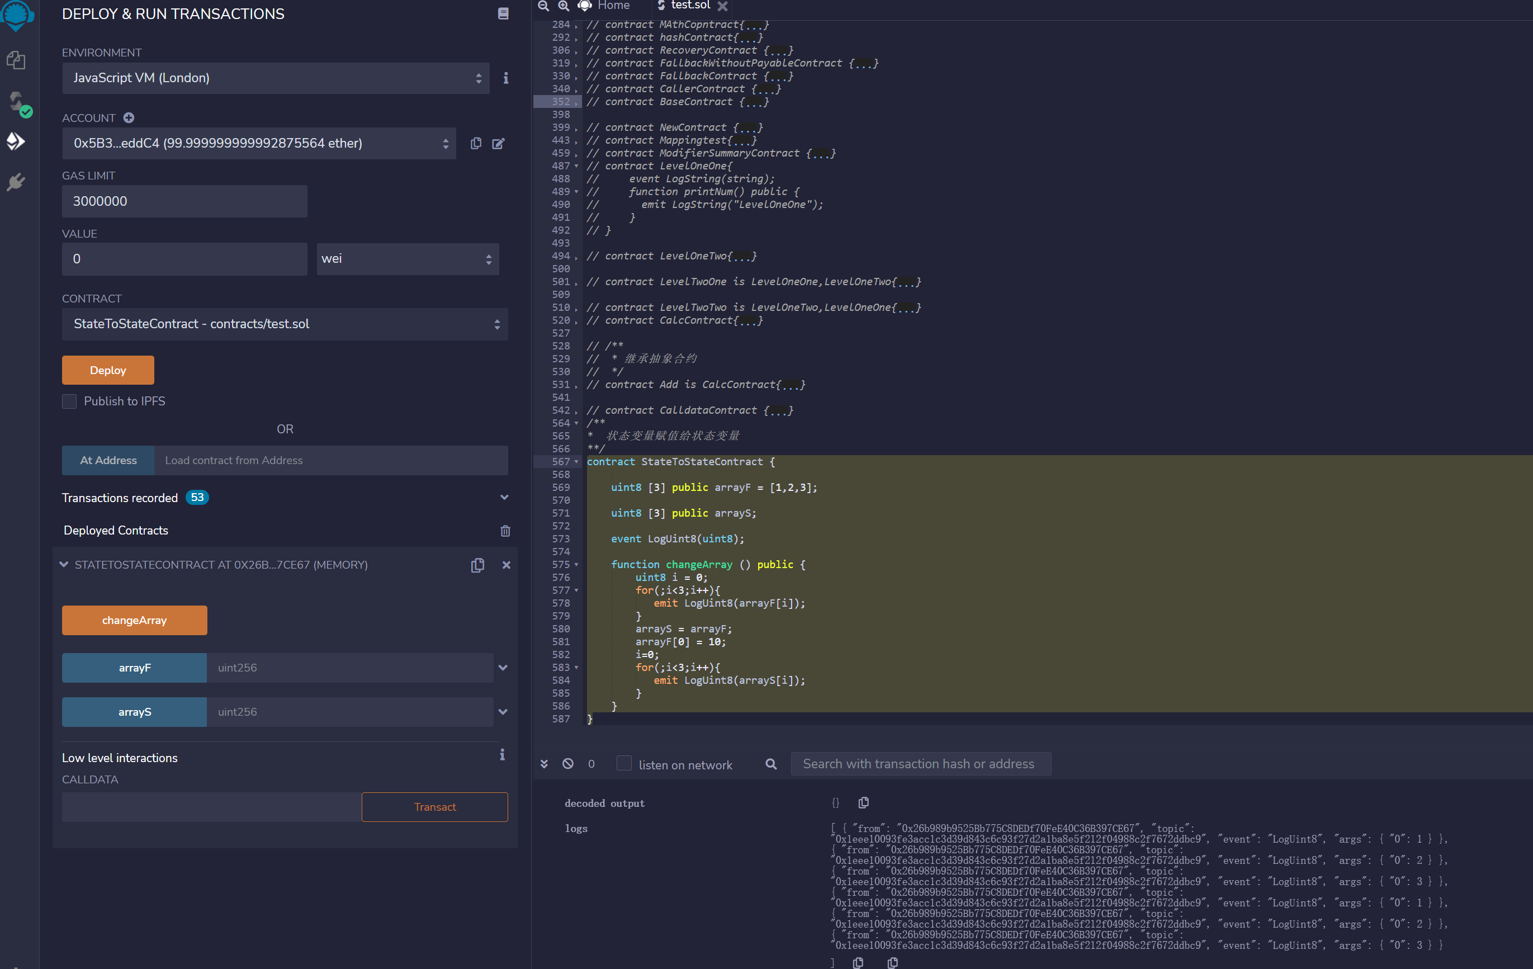1533x969 pixels.
Task: Enable the Publish to IPFS checkbox
Action: [x=69, y=401]
